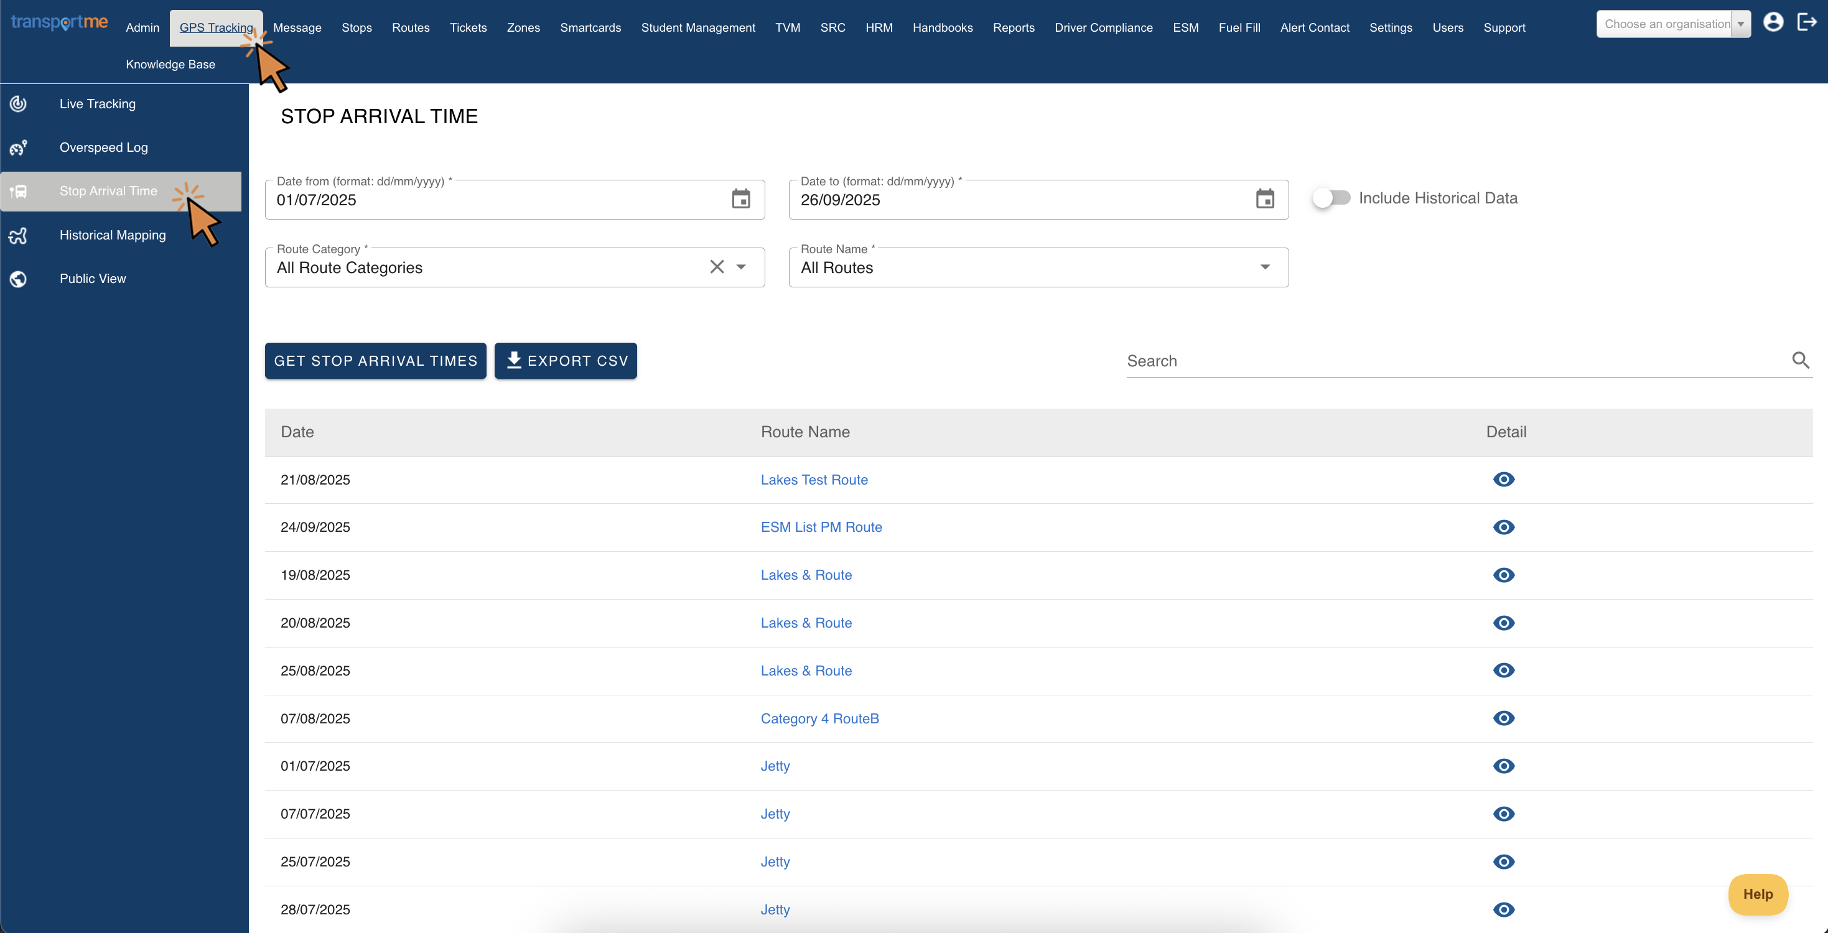View details for 21/08/2025 Lakes Test Route
The image size is (1828, 933).
[1503, 480]
